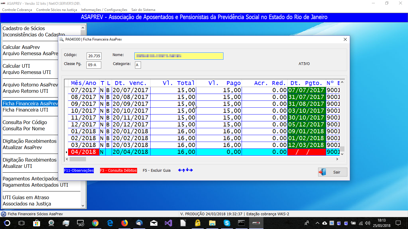Open File Explorer from taskbar
408x229 pixels.
click(212, 223)
